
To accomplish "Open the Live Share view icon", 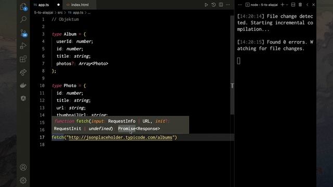I will 23,72.
